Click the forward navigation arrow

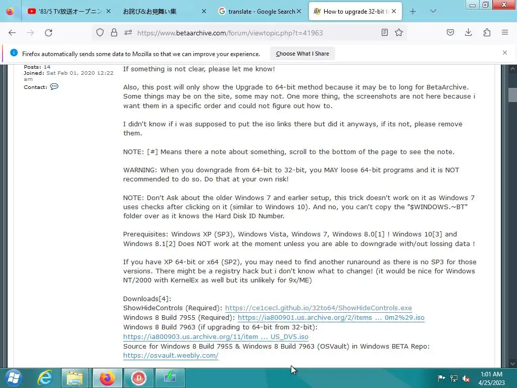pos(30,33)
